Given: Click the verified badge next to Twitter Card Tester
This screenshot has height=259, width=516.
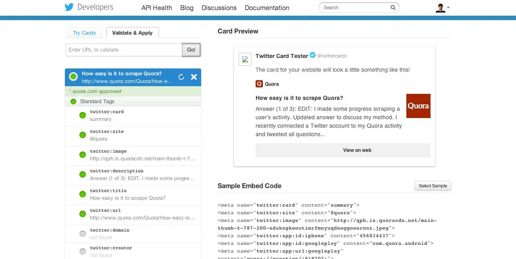Looking at the screenshot, I should click(312, 55).
